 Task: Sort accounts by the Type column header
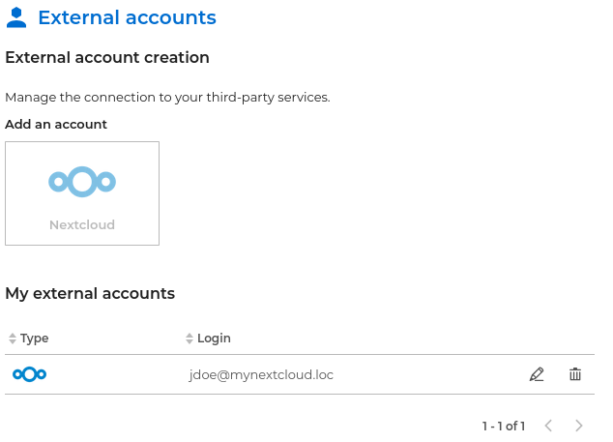tap(35, 339)
